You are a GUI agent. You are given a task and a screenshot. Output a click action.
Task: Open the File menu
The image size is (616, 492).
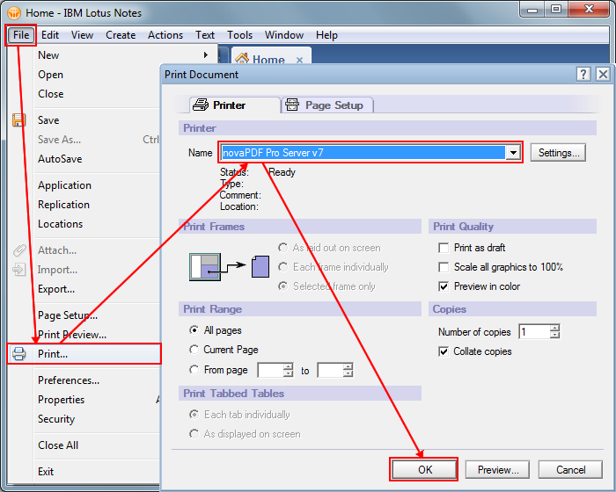pyautogui.click(x=21, y=35)
